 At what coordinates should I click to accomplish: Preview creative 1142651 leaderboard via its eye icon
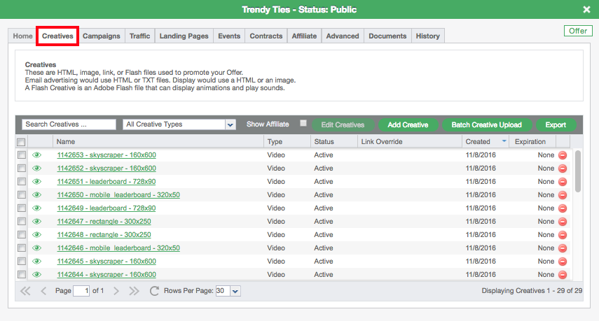click(x=36, y=181)
